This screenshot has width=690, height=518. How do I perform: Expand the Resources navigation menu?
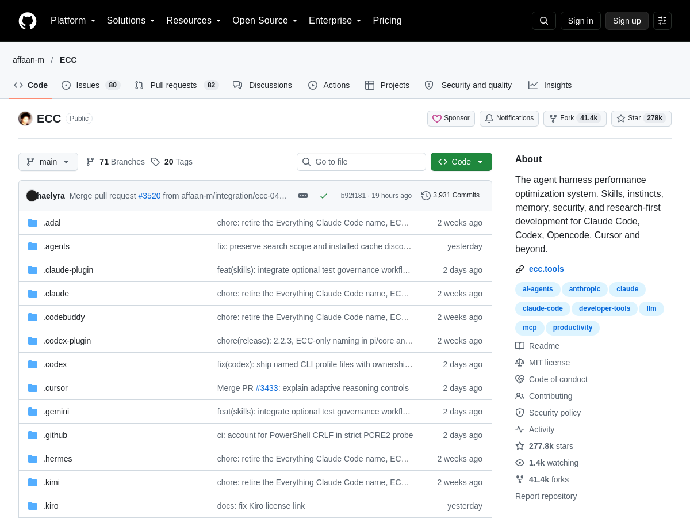(x=194, y=21)
